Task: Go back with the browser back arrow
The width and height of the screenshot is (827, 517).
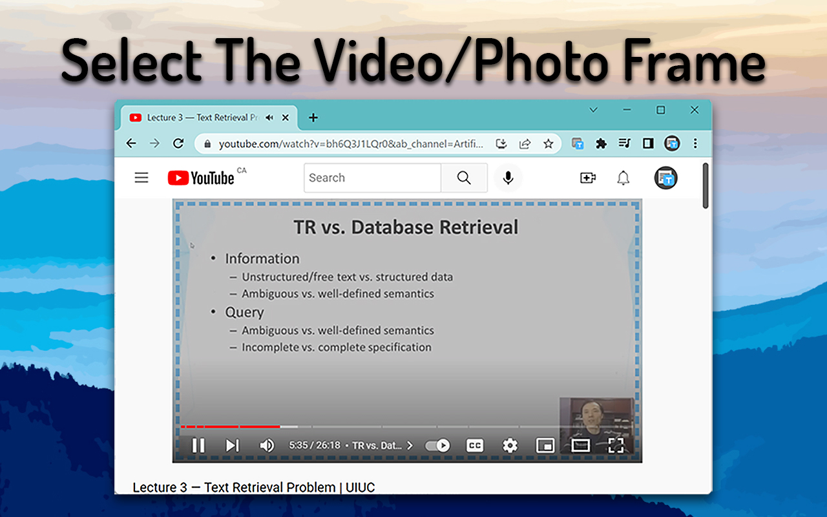Action: pyautogui.click(x=131, y=143)
